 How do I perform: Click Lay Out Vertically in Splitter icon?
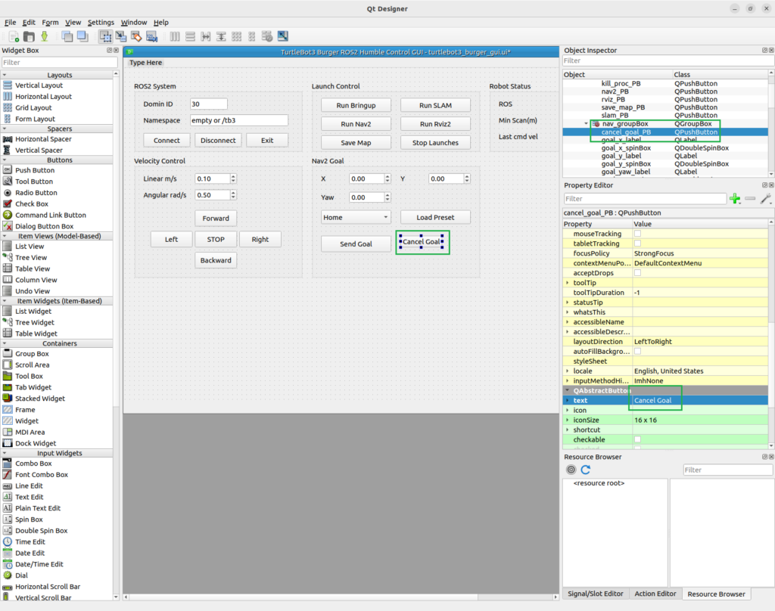tap(221, 36)
